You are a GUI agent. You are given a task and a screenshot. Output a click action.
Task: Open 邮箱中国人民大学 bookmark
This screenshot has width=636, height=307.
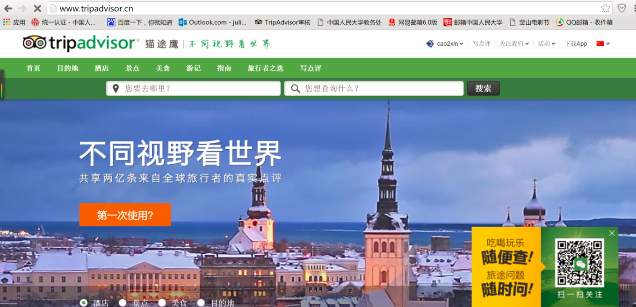tap(473, 22)
